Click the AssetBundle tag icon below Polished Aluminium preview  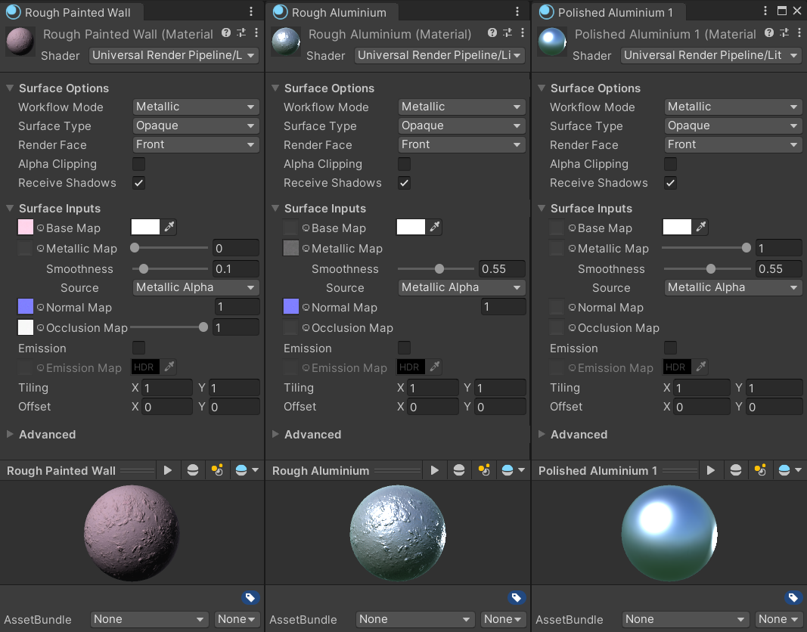[793, 597]
